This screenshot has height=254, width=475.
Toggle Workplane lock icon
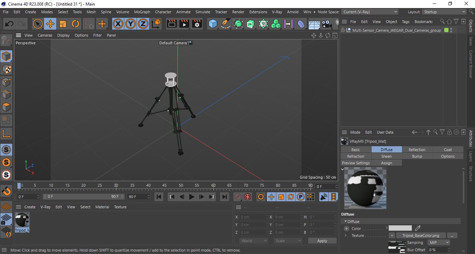(x=6, y=219)
